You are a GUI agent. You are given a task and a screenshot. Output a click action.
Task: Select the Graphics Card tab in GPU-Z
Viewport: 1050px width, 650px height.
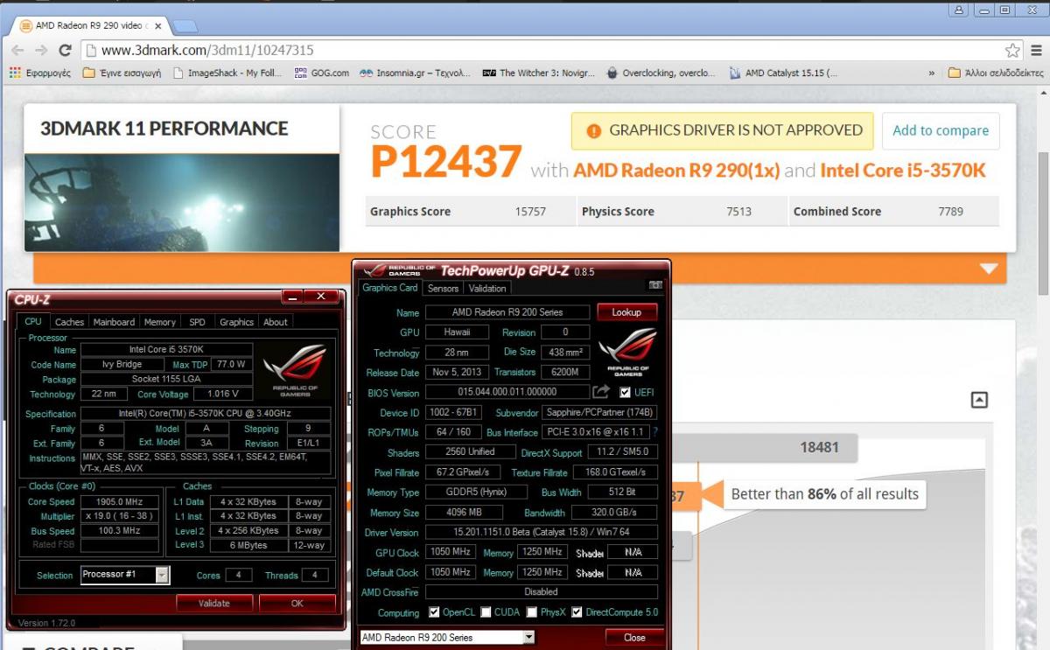point(390,287)
